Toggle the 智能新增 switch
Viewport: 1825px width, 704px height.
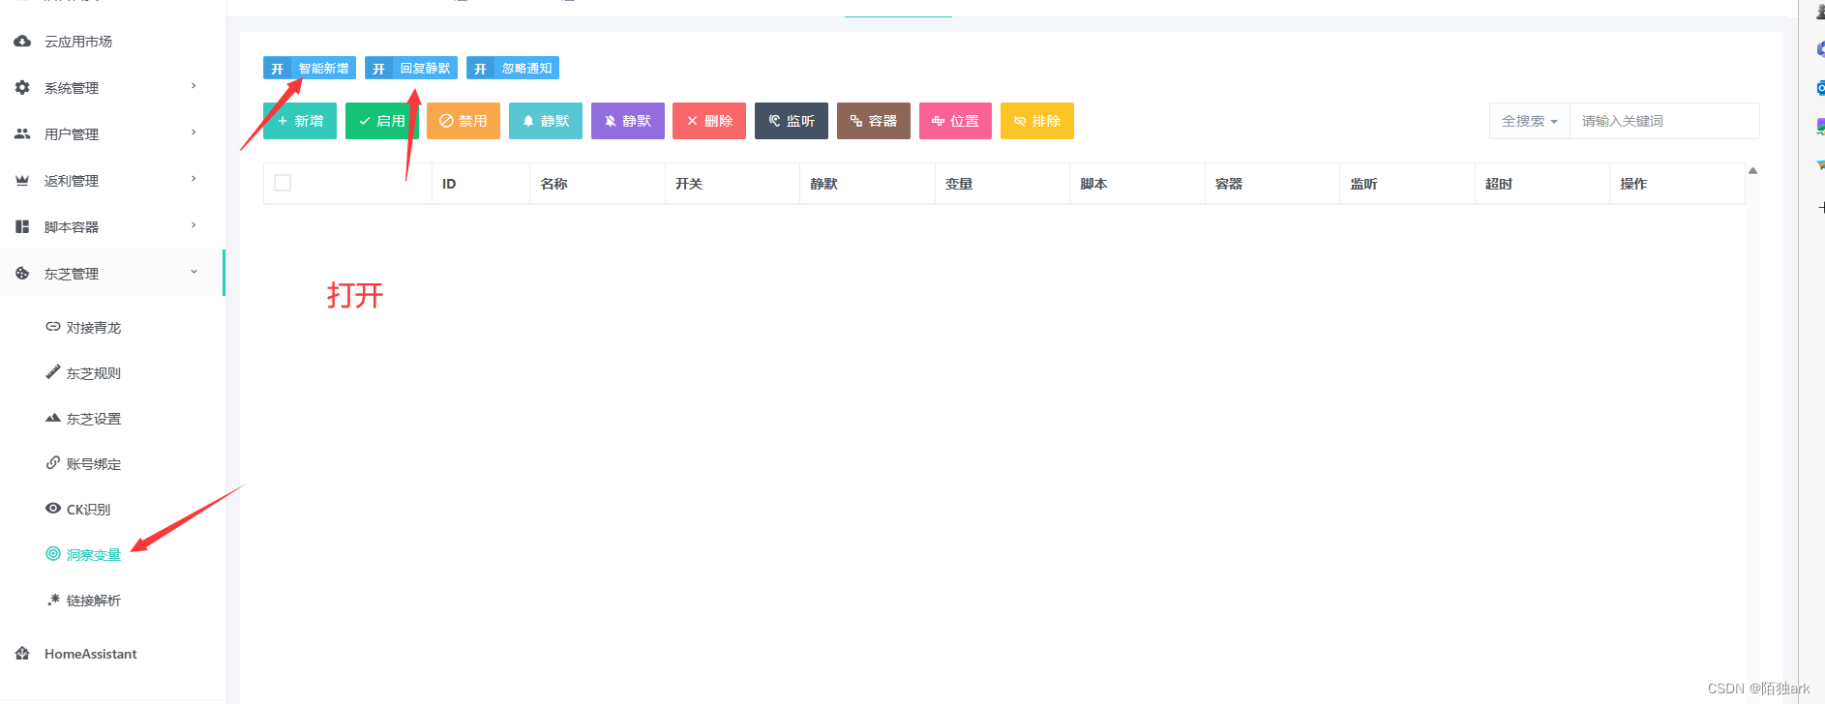click(x=310, y=68)
